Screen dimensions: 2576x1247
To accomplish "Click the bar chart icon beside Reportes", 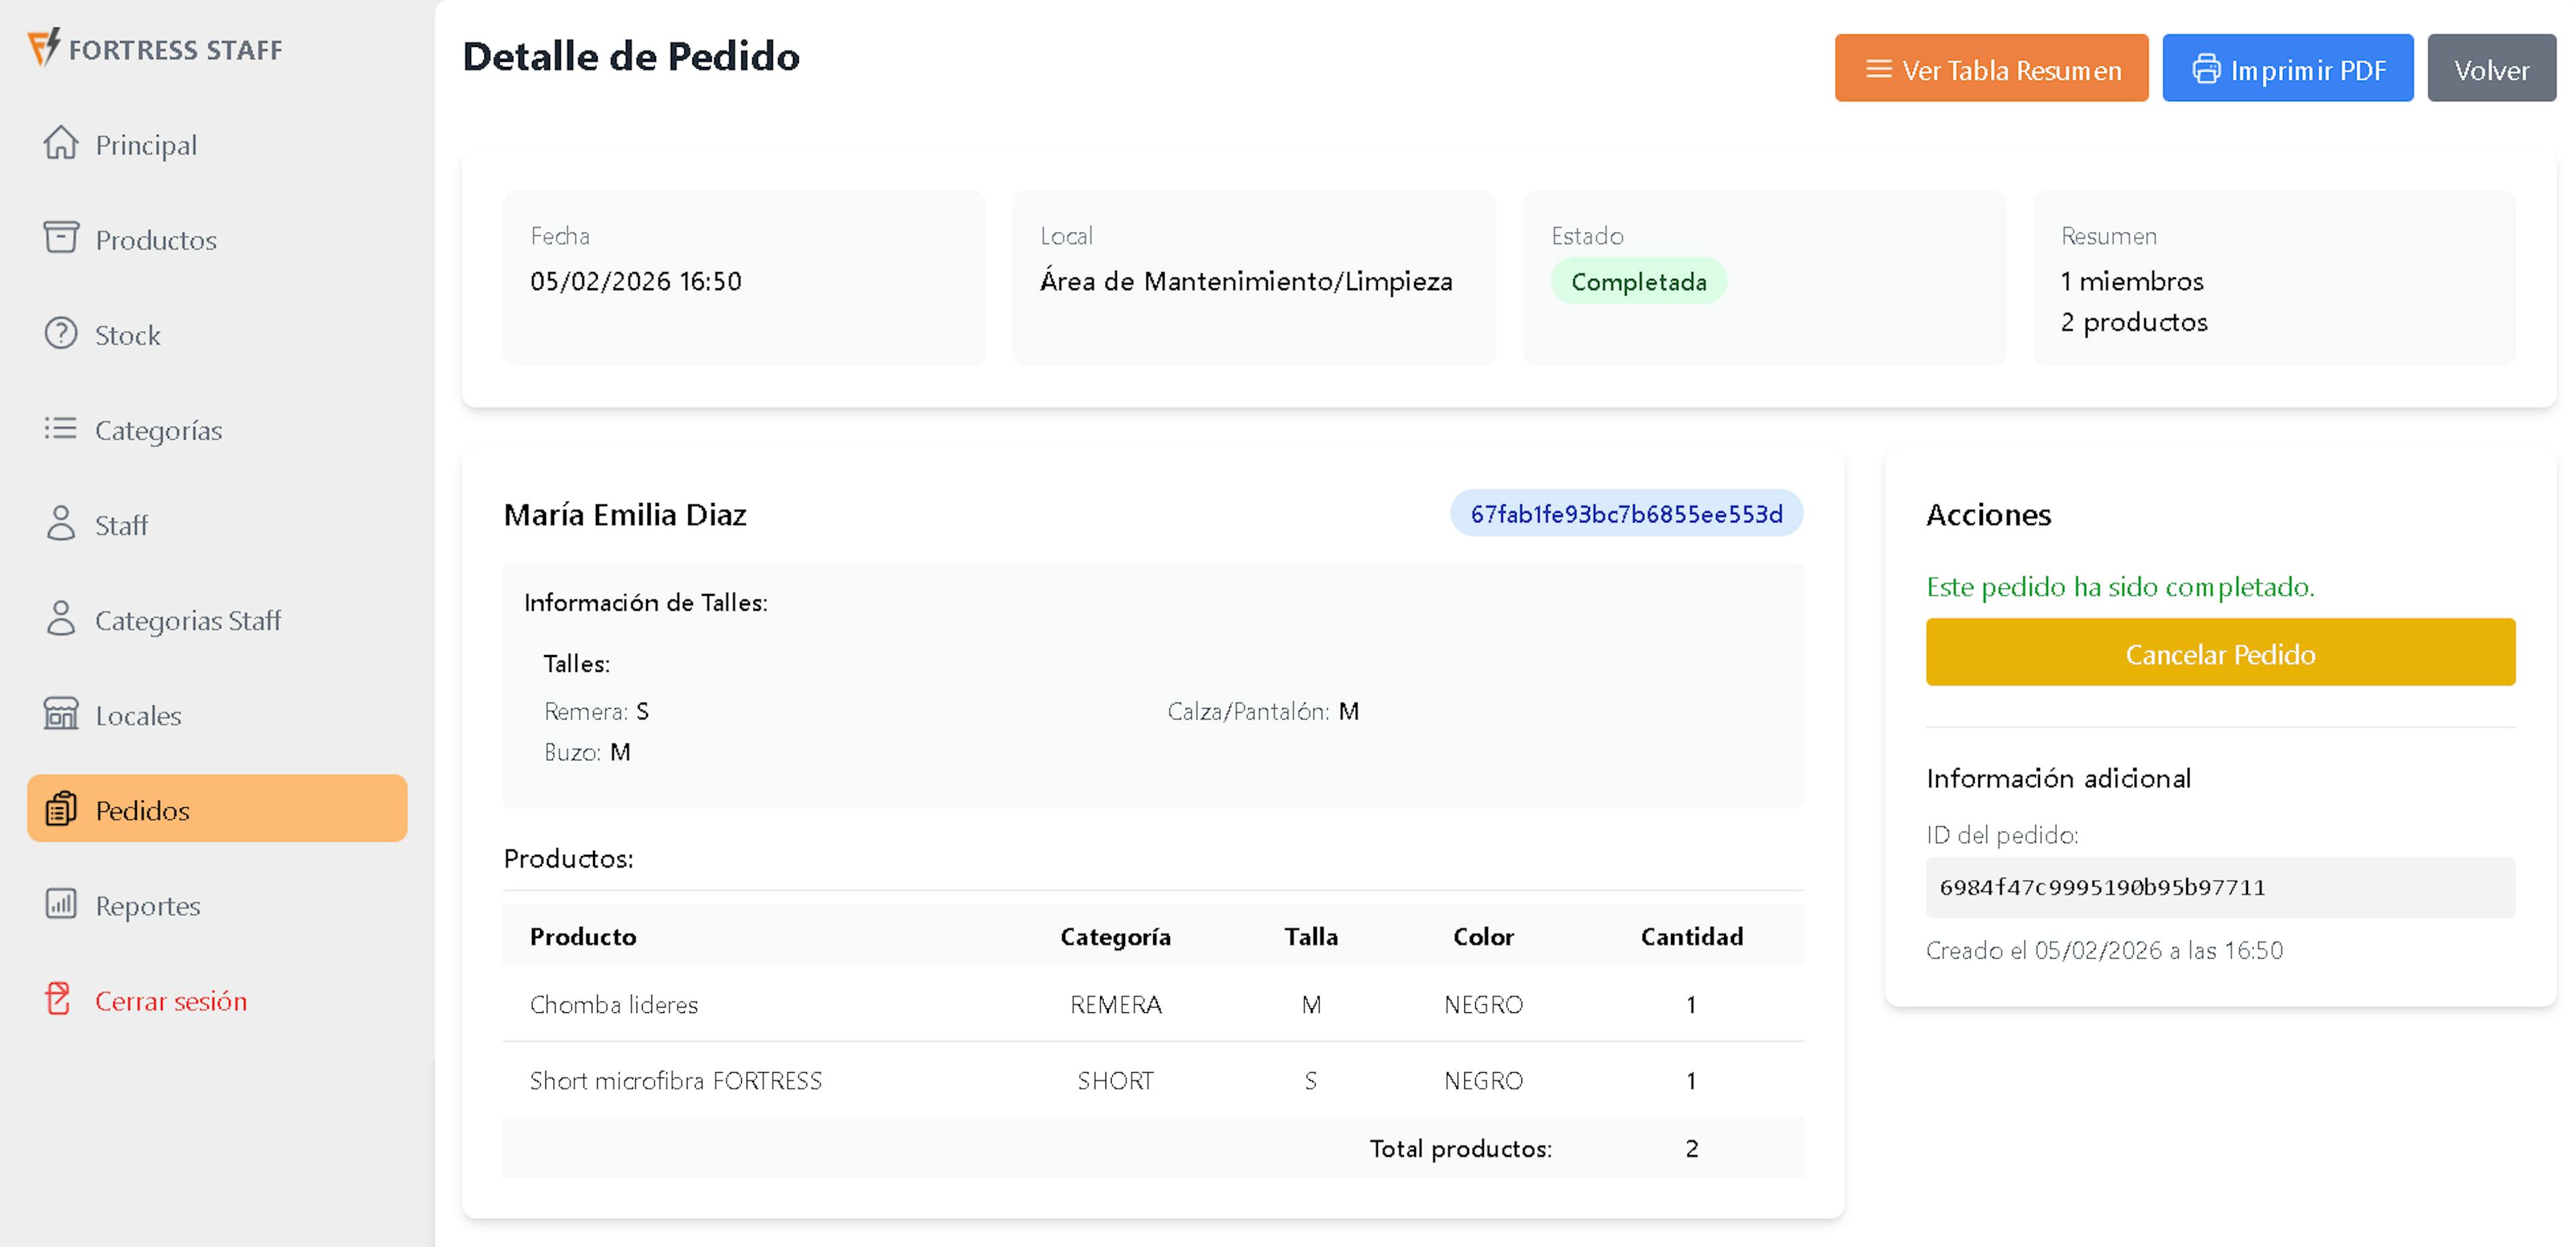I will click(60, 904).
